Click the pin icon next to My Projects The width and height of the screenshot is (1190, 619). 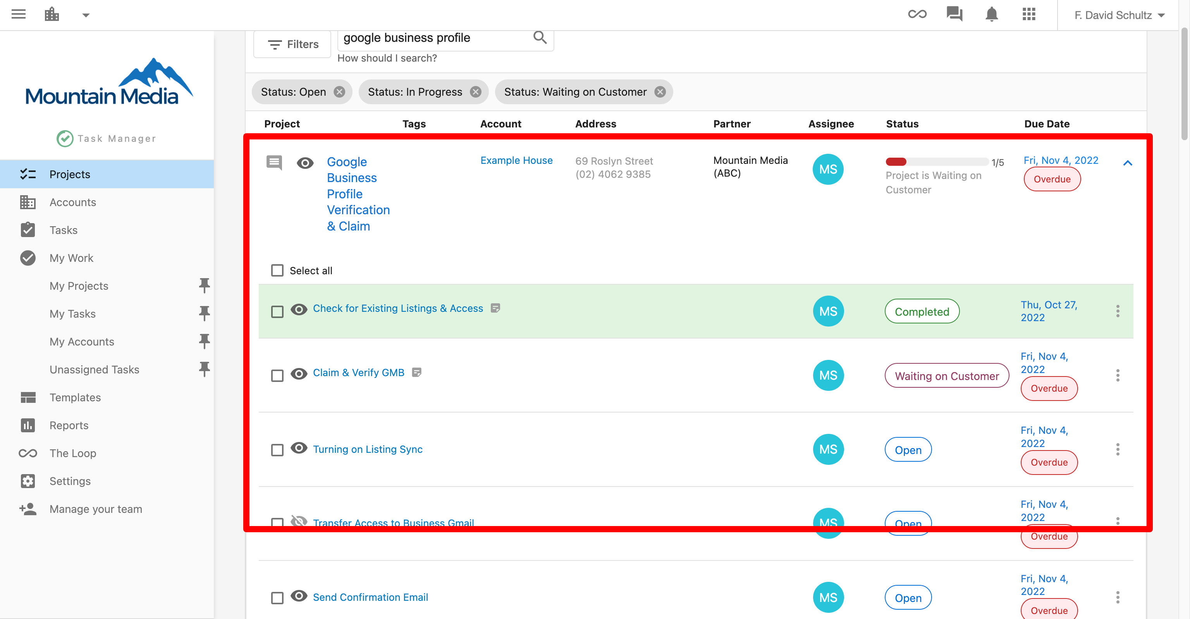[x=204, y=285]
